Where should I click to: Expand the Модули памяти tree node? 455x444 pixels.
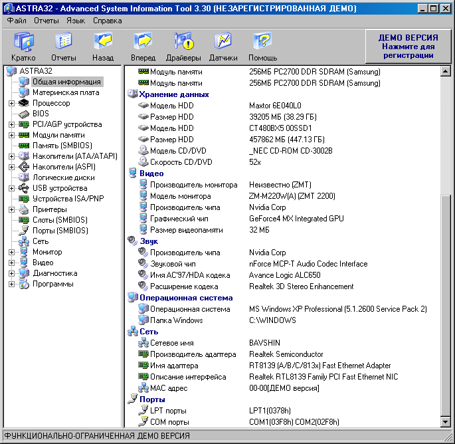click(11, 136)
